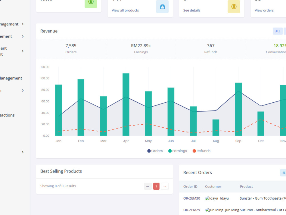This screenshot has width=286, height=215.
Task: Select page 1 in best sellers pagination
Action: [x=156, y=187]
